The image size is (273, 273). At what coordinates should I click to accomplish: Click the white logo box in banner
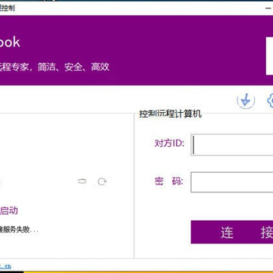269,56
